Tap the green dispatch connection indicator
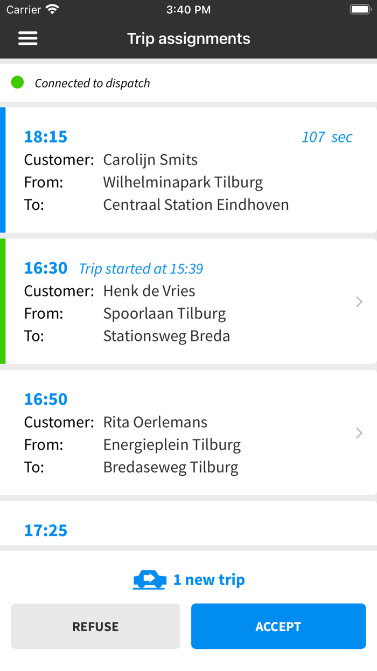This screenshot has height=671, width=377. coord(18,83)
